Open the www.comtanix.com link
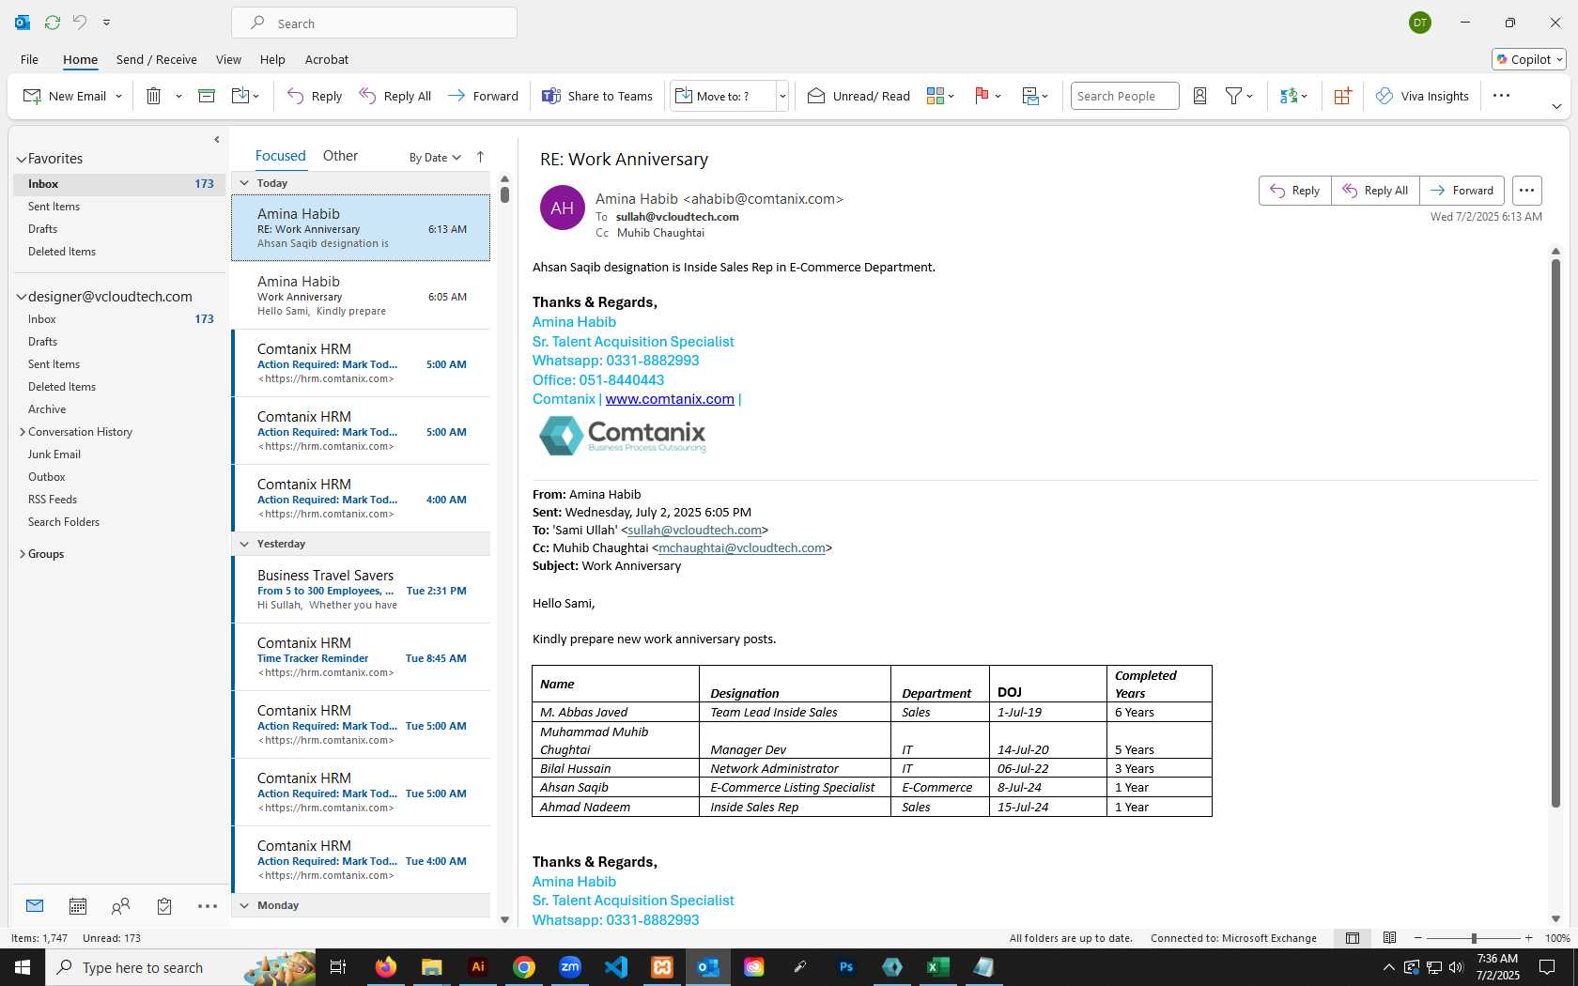The height and width of the screenshot is (986, 1578). pos(670,399)
